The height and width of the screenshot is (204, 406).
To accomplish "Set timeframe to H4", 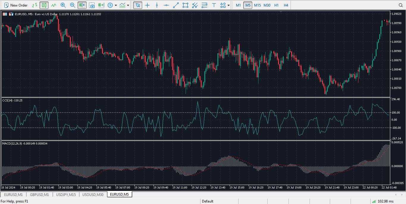I will (x=286, y=5).
